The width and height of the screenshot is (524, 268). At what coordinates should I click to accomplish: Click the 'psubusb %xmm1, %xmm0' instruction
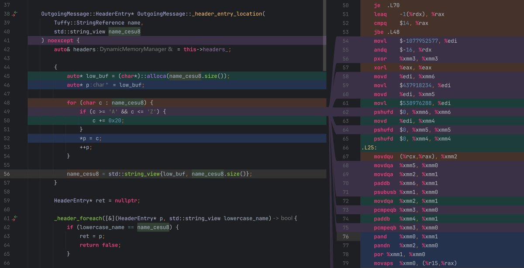pyautogui.click(x=406, y=192)
